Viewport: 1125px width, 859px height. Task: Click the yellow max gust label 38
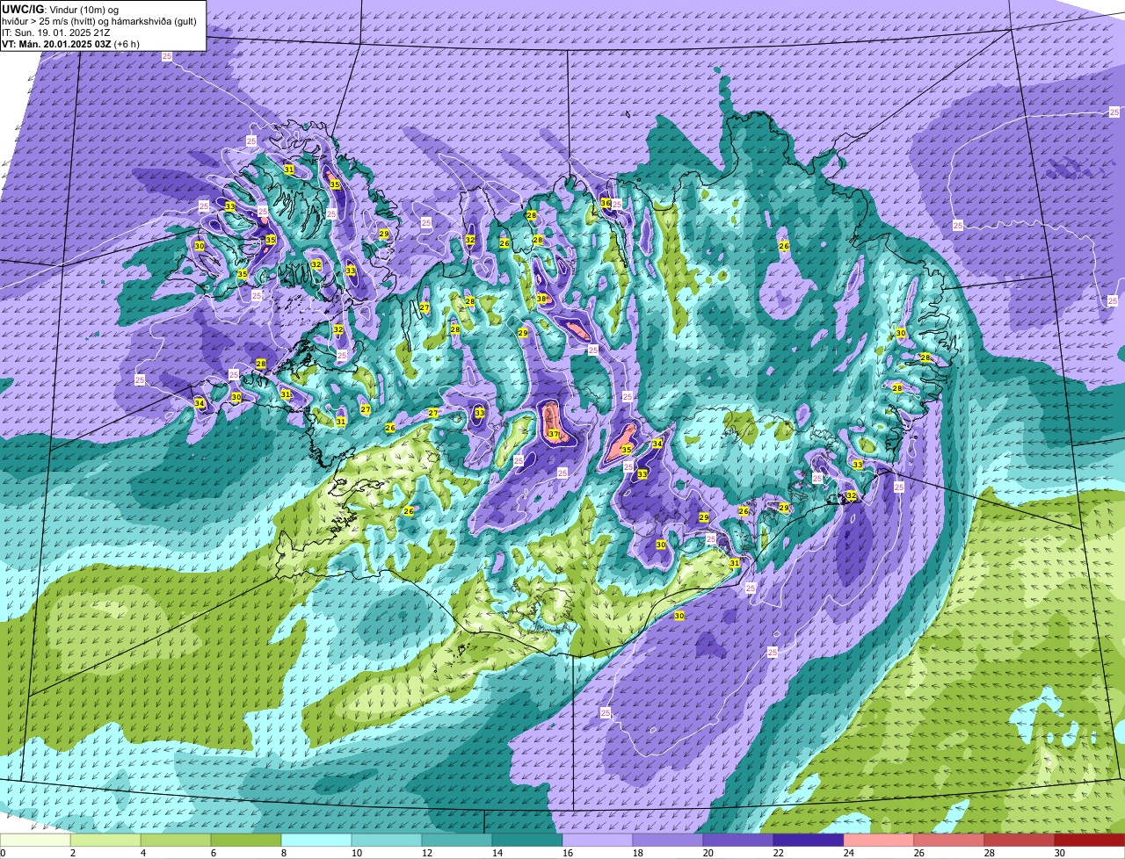[541, 300]
